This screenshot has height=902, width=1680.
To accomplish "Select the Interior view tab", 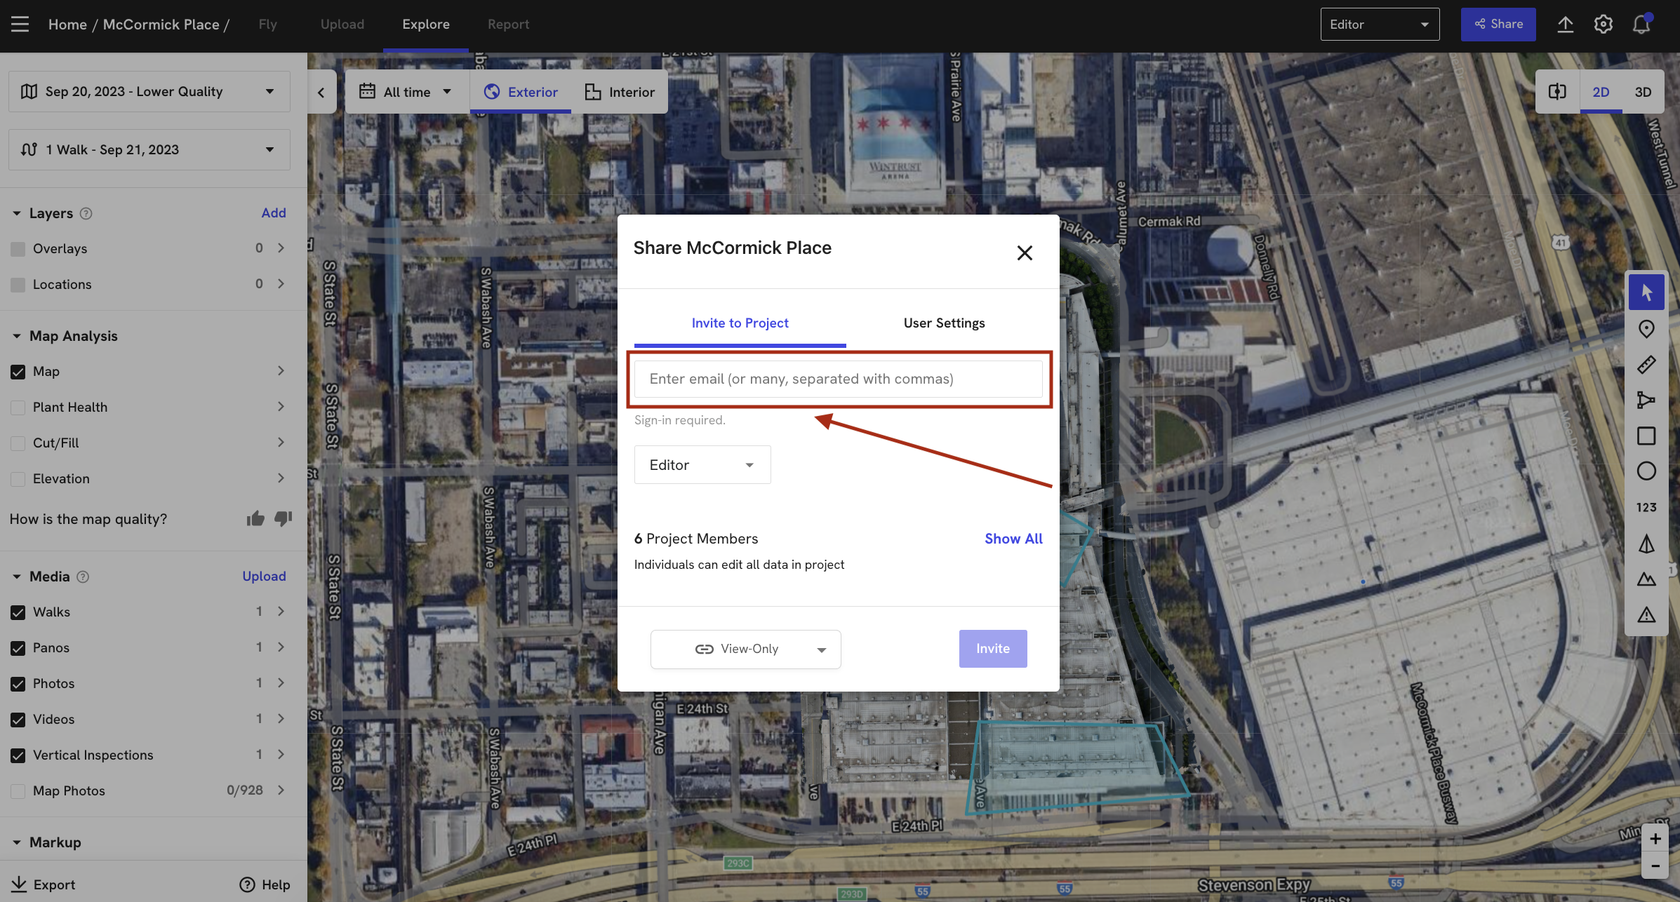I will [620, 92].
